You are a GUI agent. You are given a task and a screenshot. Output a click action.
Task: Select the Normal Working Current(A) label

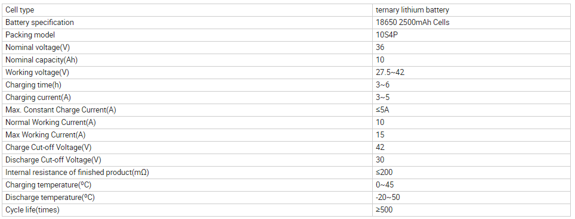[x=51, y=123]
